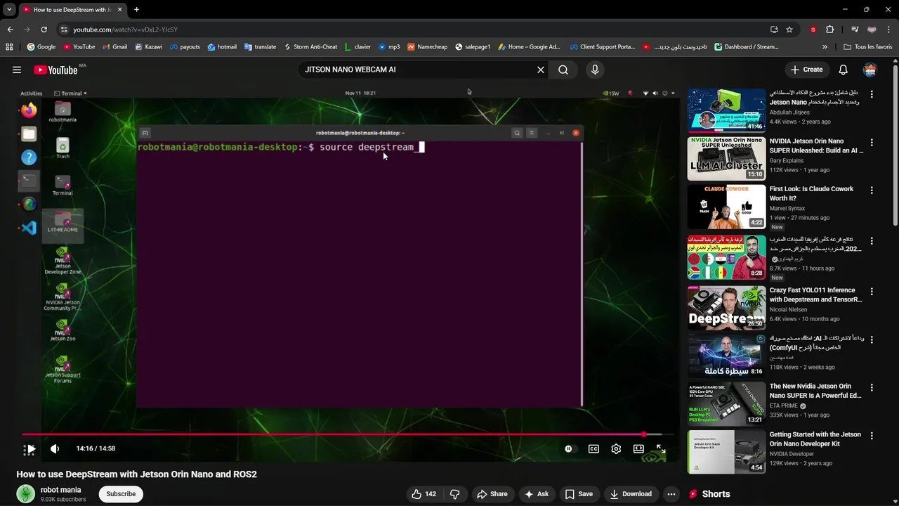899x506 pixels.
Task: Open the YouTube guide hamburger menu
Action: click(x=17, y=70)
